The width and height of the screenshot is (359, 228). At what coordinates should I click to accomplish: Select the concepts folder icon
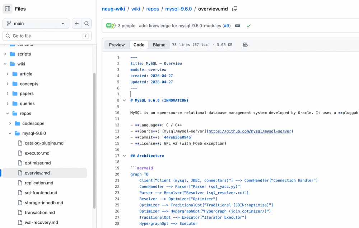point(15,84)
